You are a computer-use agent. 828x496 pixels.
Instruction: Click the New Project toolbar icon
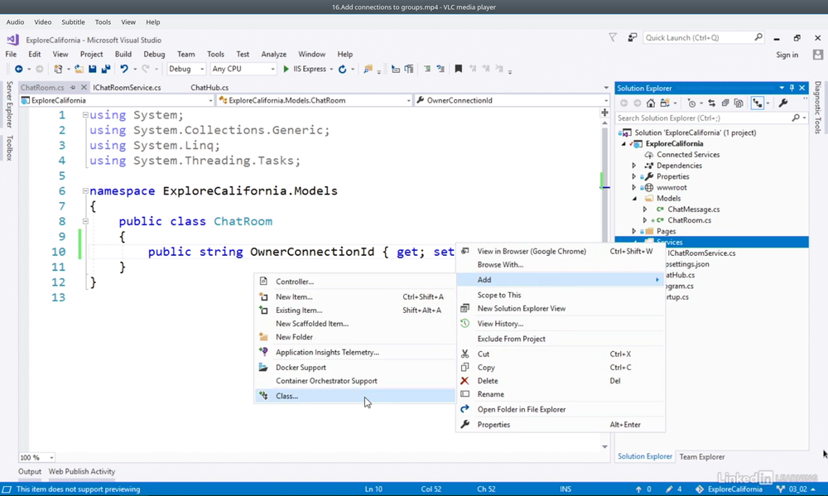point(58,70)
